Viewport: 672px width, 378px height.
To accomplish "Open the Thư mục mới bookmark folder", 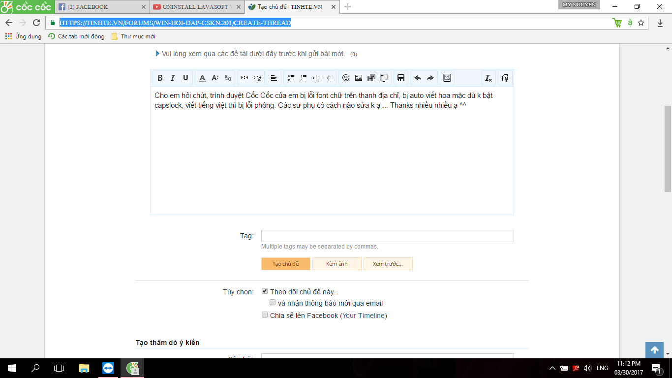I will click(133, 36).
